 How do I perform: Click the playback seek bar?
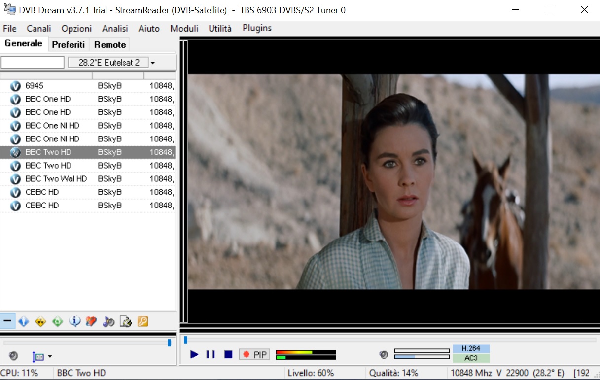(x=389, y=340)
